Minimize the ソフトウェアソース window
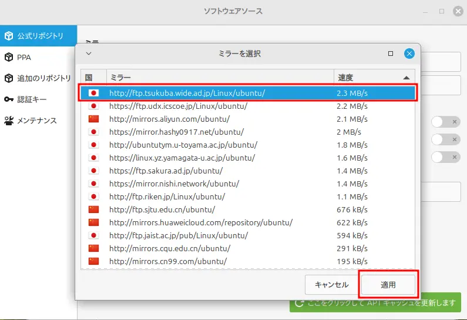 425,12
